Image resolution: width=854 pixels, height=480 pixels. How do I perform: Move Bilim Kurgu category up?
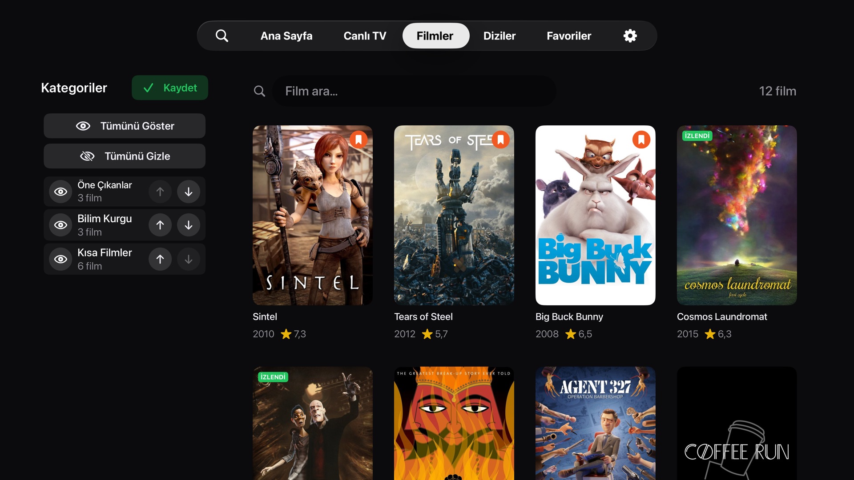click(160, 225)
